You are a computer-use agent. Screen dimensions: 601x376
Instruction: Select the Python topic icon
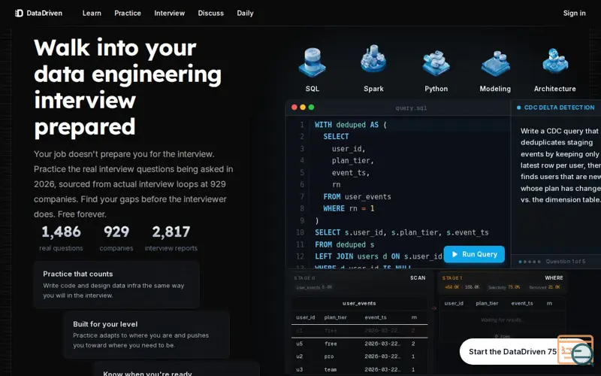click(436, 63)
